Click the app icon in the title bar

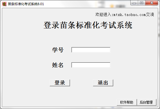[x=4, y=4]
